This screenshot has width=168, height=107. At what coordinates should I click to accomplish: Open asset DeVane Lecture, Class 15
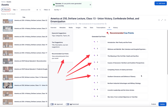coord(31,101)
